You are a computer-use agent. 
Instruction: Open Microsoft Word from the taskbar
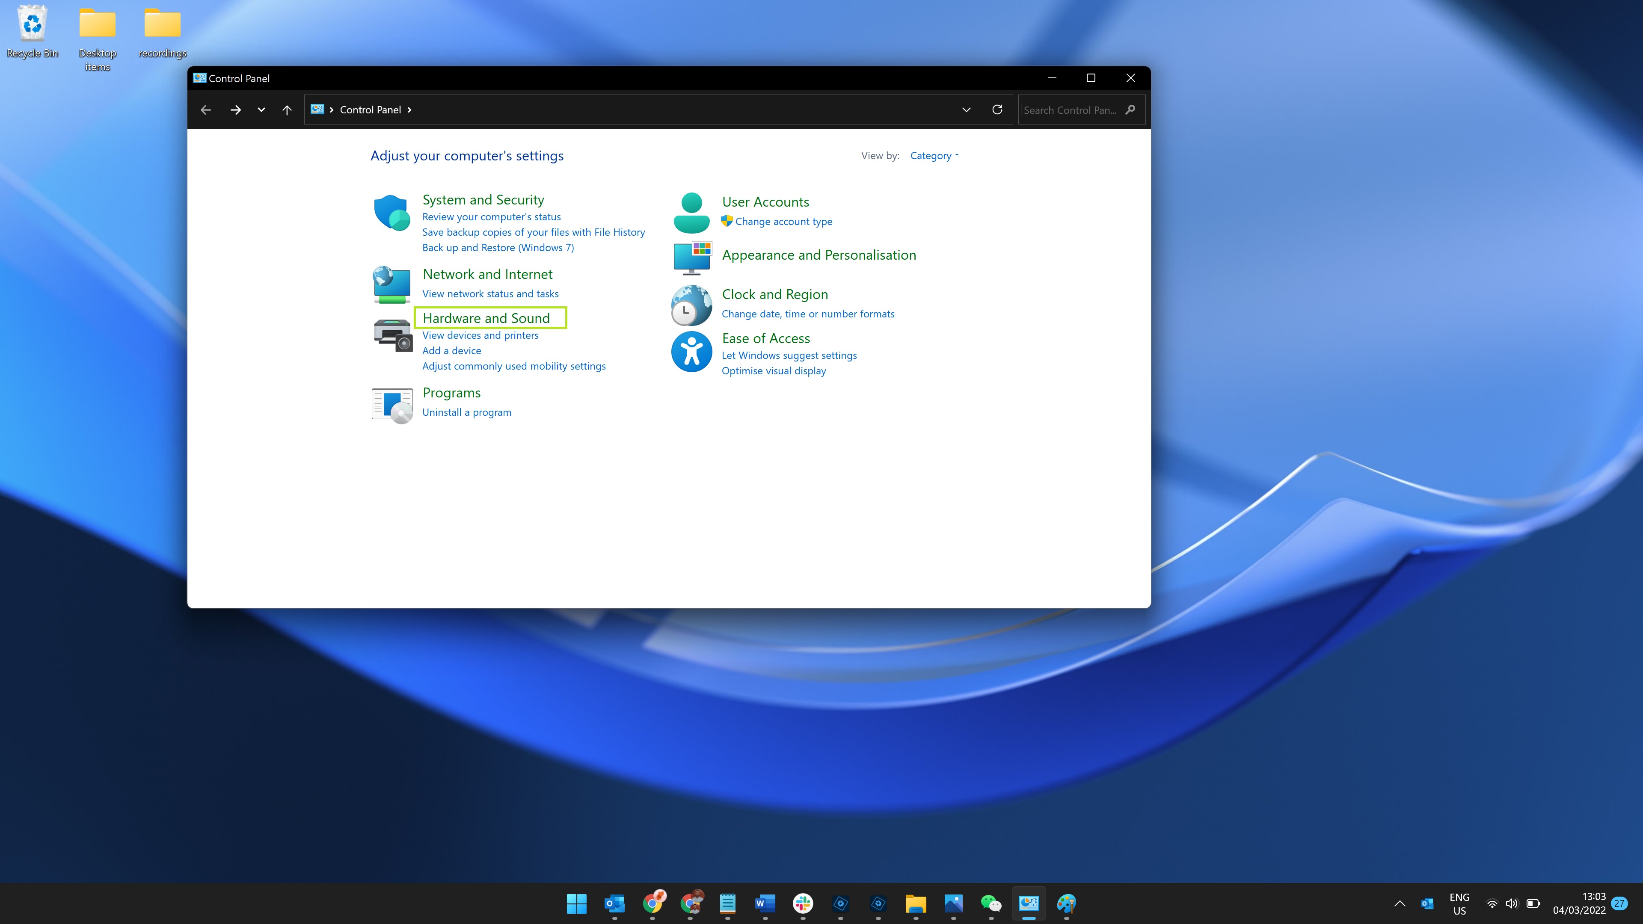click(764, 903)
